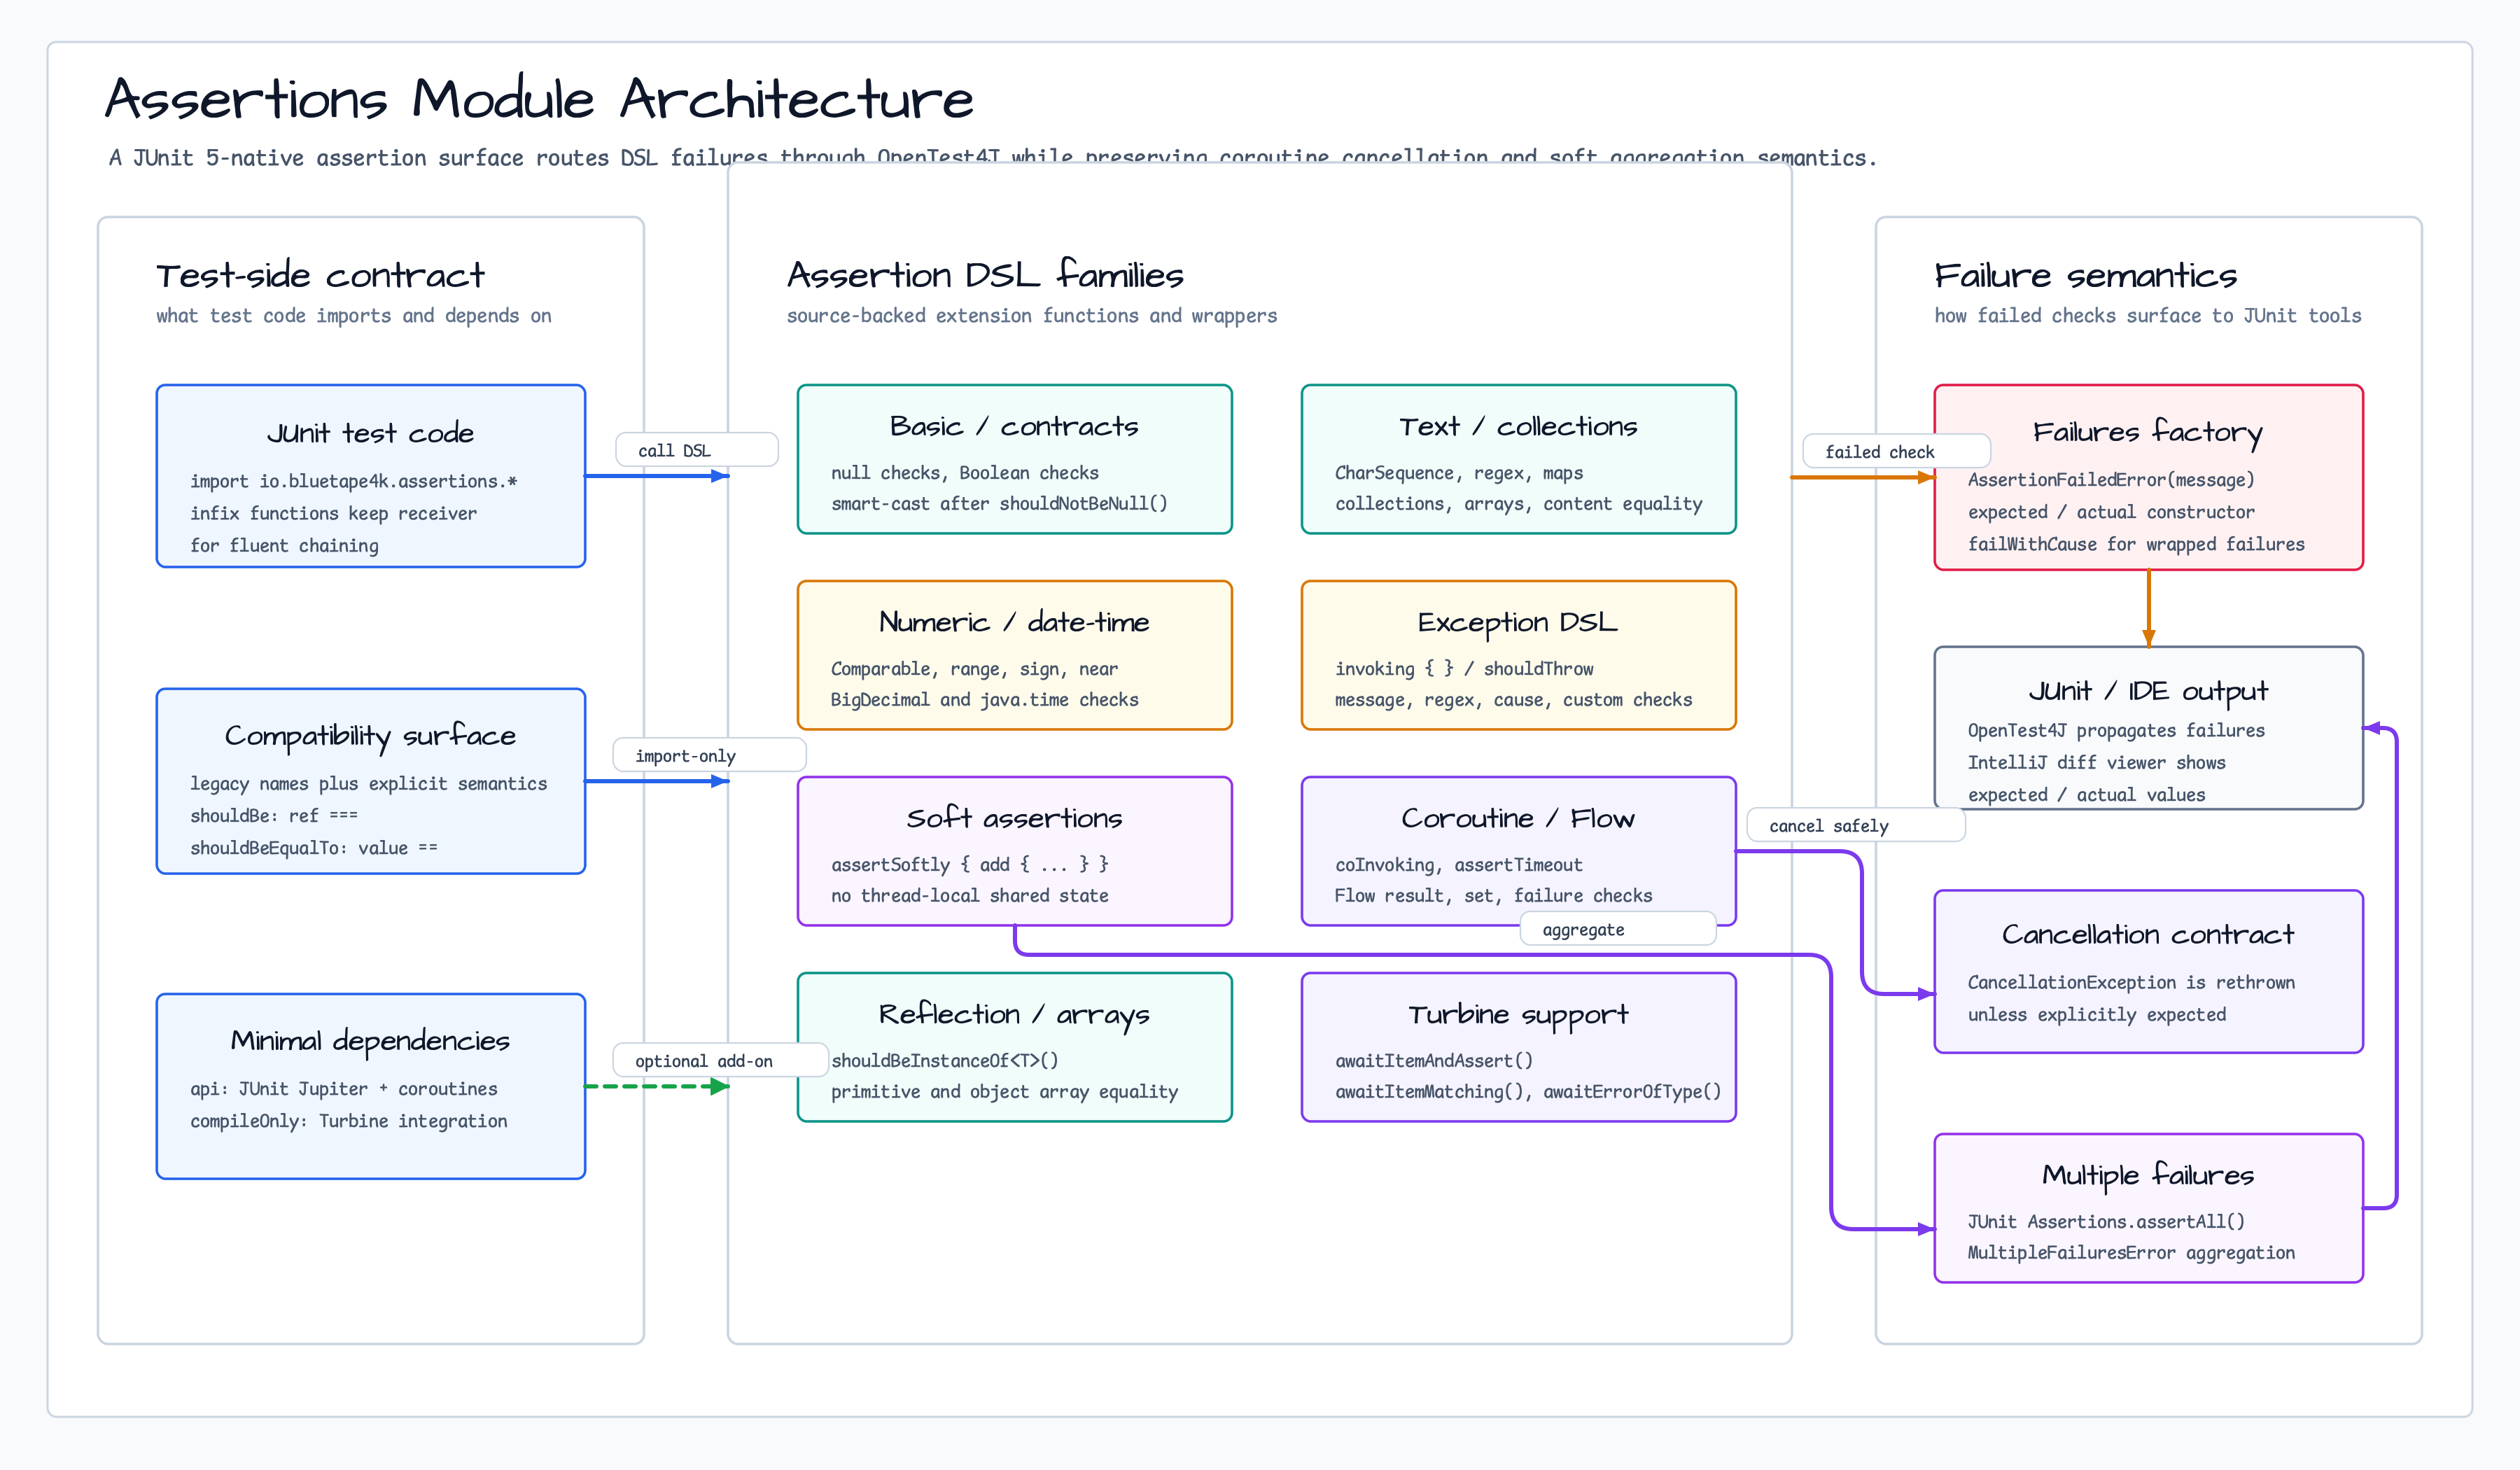The image size is (2520, 1470).
Task: Select the Basic / contracts node
Action: (1015, 459)
